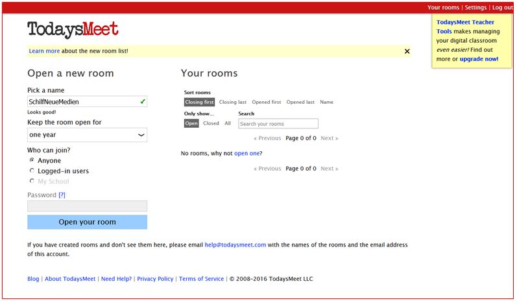The image size is (517, 301).
Task: Go to upper Previous page link
Action: (x=267, y=138)
